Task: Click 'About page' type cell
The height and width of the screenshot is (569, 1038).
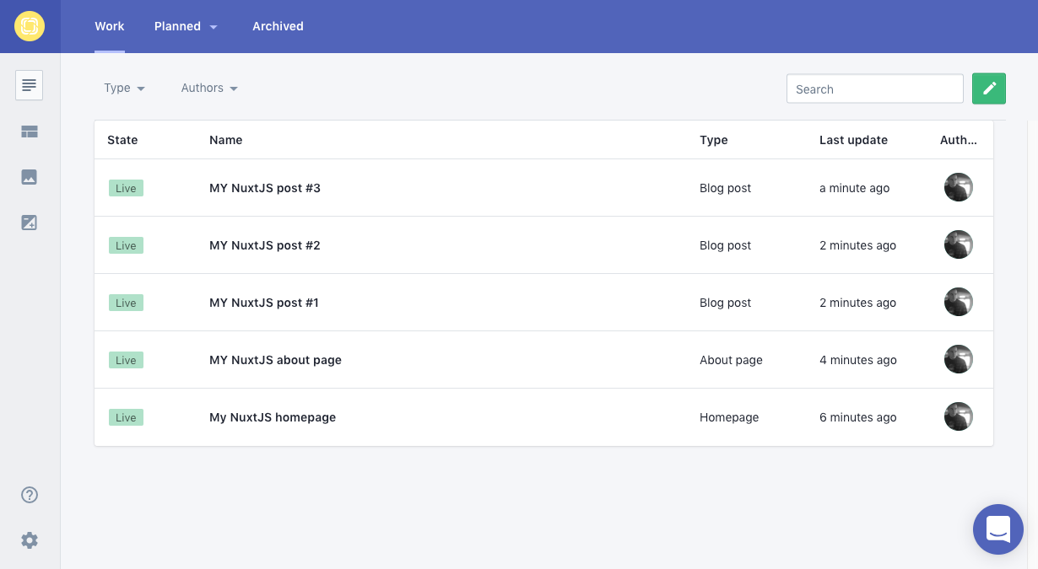Action: pyautogui.click(x=731, y=360)
